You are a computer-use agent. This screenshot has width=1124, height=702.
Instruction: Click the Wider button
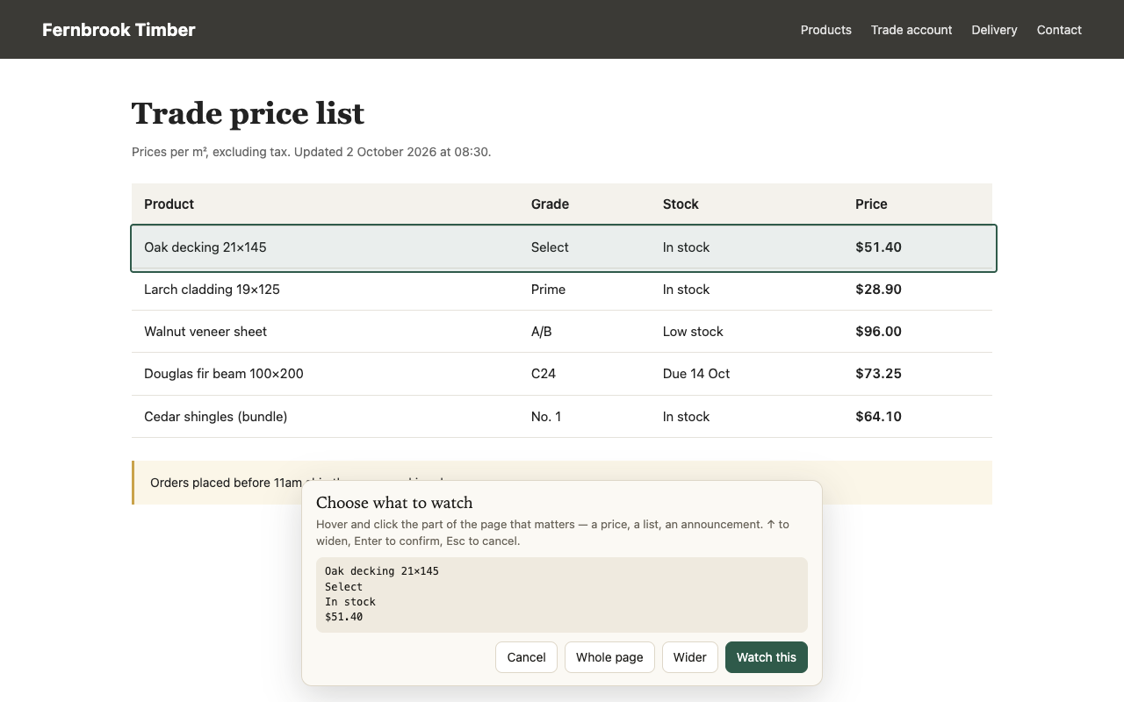pos(690,657)
